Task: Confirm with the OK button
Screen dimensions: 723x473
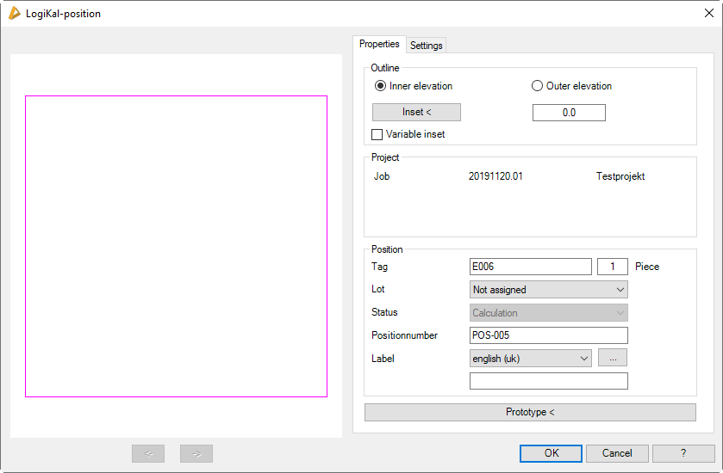Action: (551, 453)
